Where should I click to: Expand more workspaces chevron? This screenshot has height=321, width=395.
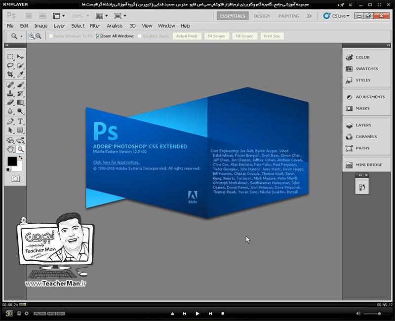(x=309, y=16)
